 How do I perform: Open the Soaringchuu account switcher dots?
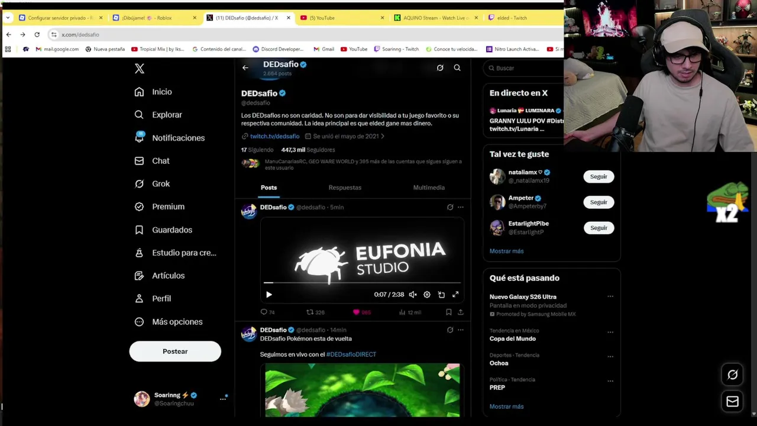223,399
